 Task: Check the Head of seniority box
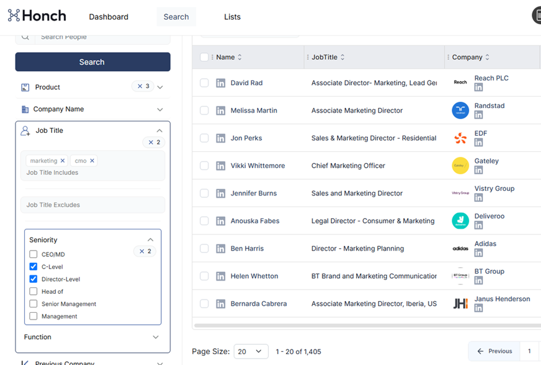tap(33, 291)
